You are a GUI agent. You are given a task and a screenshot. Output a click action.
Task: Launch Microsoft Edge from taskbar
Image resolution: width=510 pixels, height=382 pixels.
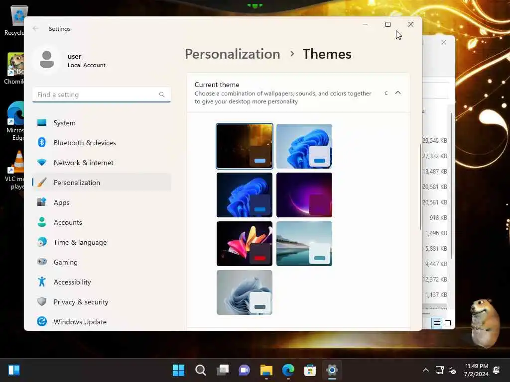click(288, 370)
